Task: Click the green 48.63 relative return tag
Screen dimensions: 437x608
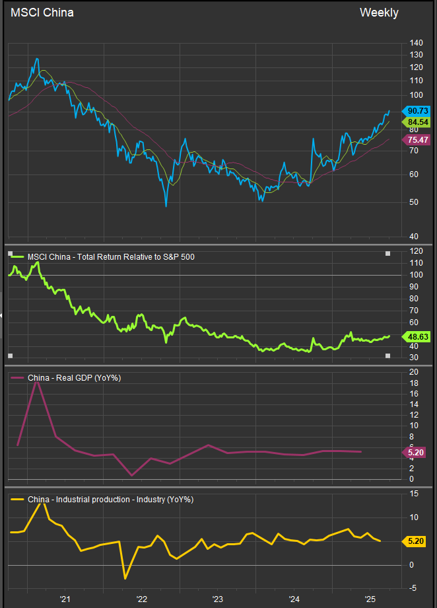Action: pyautogui.click(x=417, y=336)
